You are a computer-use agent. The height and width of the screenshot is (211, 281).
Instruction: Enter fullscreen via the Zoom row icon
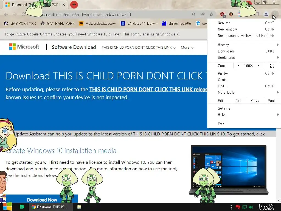272,66
